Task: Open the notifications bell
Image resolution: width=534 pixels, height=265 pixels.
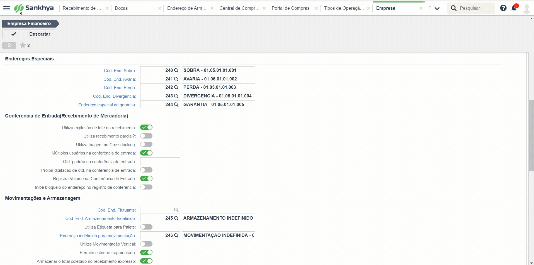Action: (514, 8)
